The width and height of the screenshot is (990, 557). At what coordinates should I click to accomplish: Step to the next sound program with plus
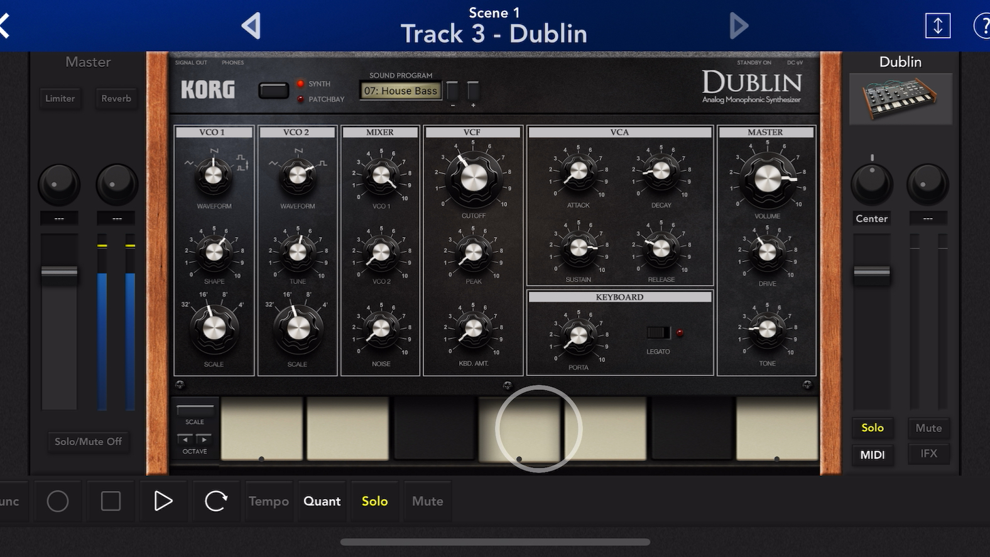(x=473, y=92)
